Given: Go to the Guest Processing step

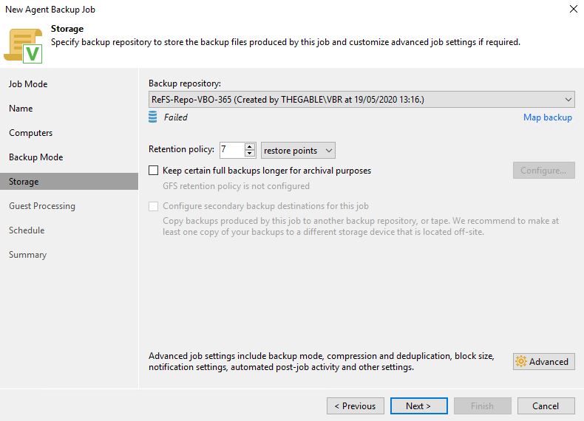Looking at the screenshot, I should coord(42,206).
